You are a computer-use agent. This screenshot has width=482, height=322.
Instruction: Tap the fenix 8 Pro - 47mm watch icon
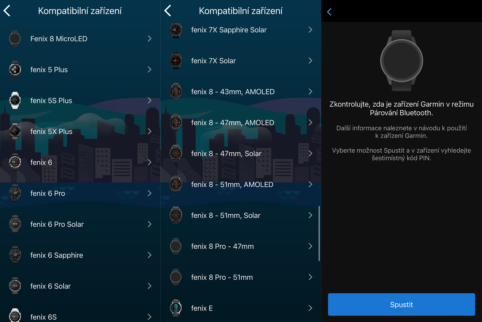[x=176, y=246]
